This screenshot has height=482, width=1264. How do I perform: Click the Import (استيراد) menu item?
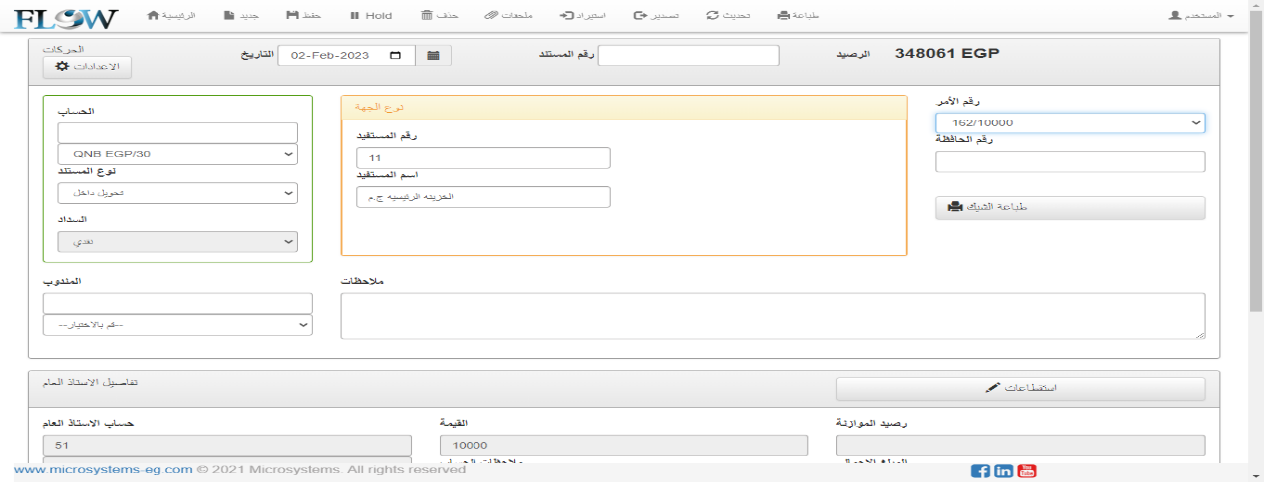[583, 16]
